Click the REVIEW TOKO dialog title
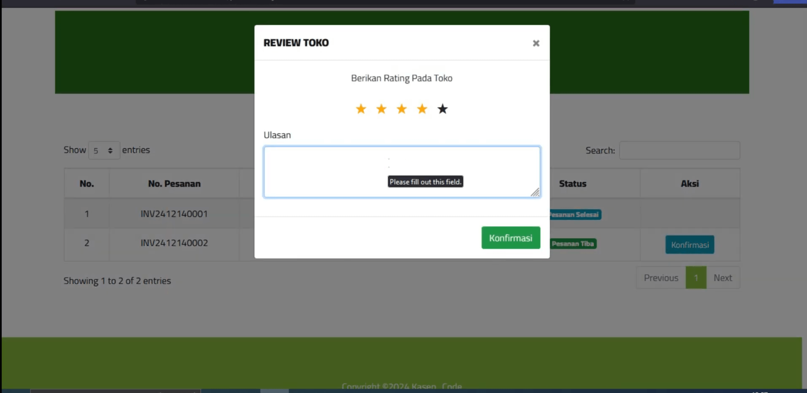The width and height of the screenshot is (807, 393). point(296,43)
